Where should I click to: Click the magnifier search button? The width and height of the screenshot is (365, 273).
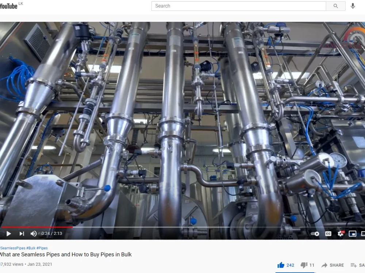coord(336,6)
